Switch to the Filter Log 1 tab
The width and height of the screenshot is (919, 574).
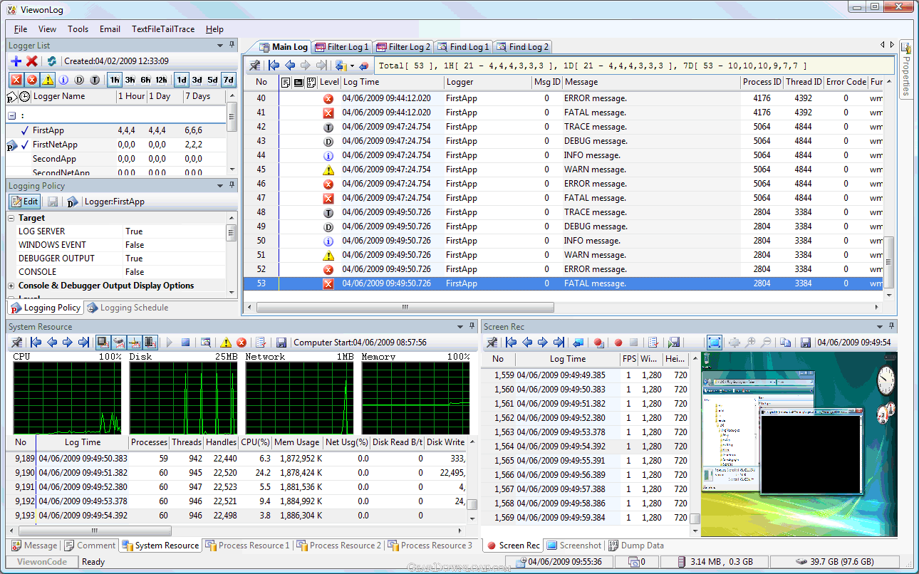(342, 47)
